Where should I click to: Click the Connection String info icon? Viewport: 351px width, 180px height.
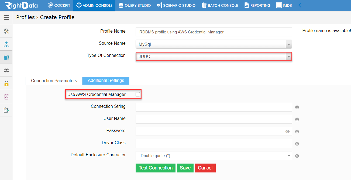(297, 107)
